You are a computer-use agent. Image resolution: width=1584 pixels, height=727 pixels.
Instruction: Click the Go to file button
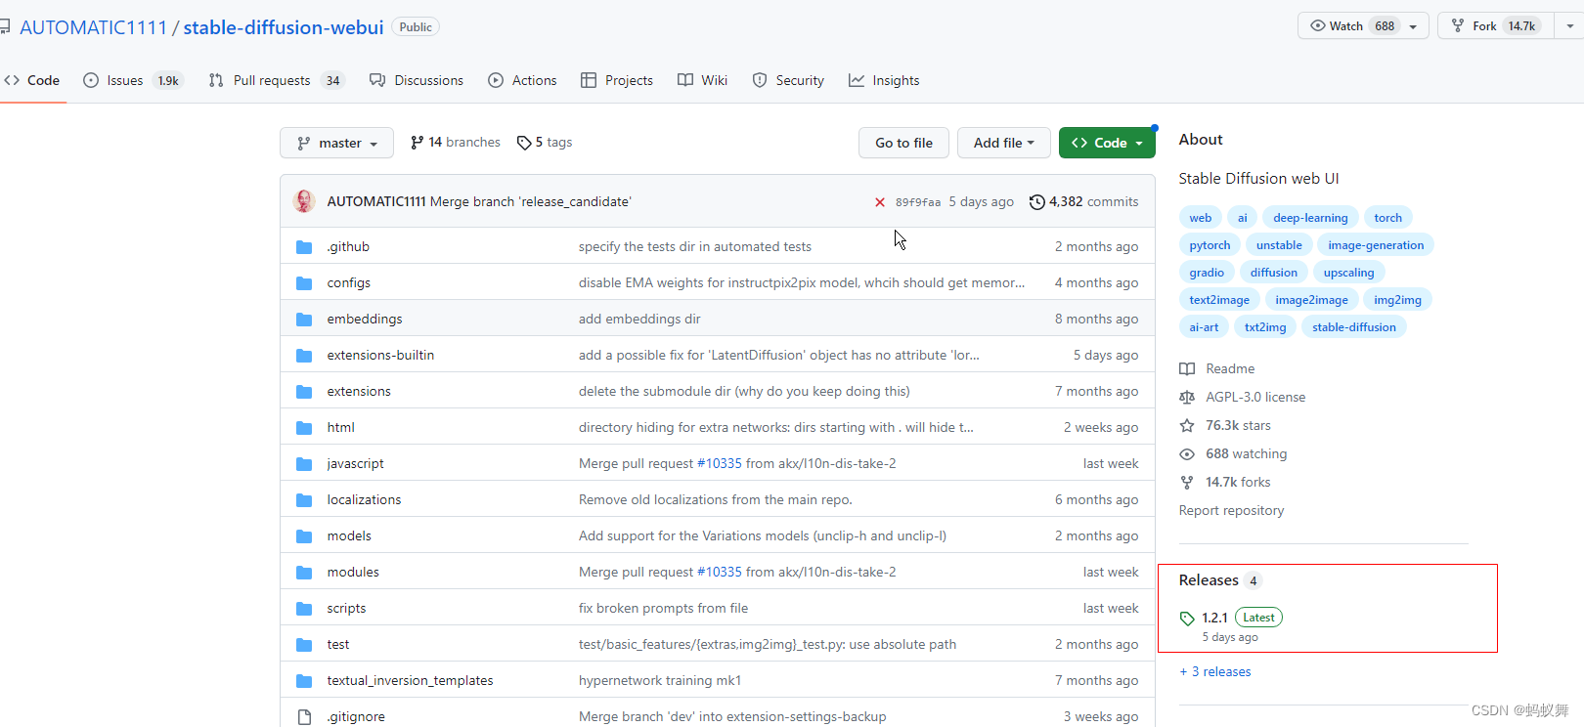pyautogui.click(x=903, y=143)
